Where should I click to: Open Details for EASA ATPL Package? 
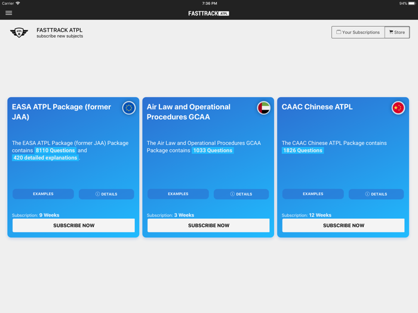click(106, 194)
